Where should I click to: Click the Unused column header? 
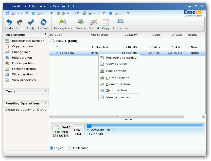pos(172,35)
